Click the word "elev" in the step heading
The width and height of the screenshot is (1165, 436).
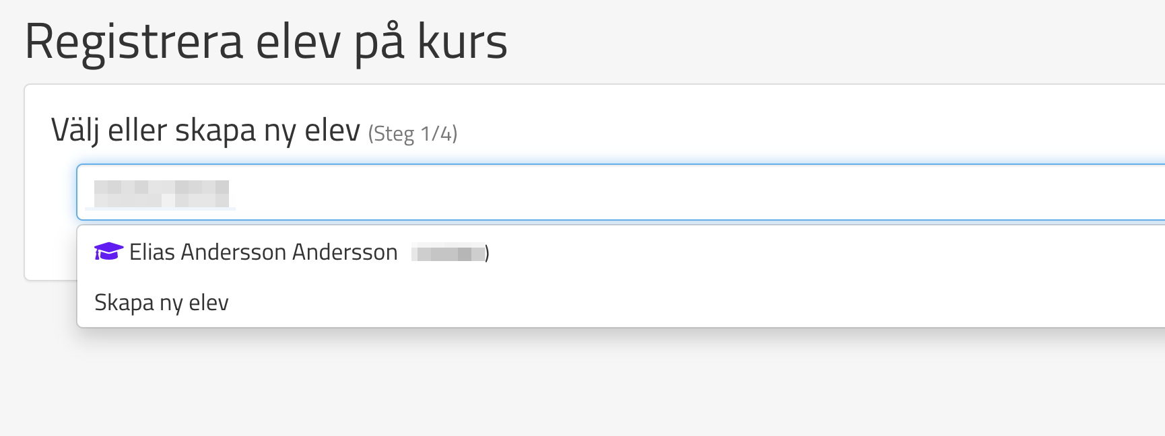332,131
